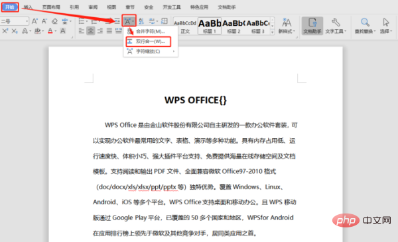The image size is (398, 242).
Task: Apply the 标题 2 style
Action: [x=233, y=26]
